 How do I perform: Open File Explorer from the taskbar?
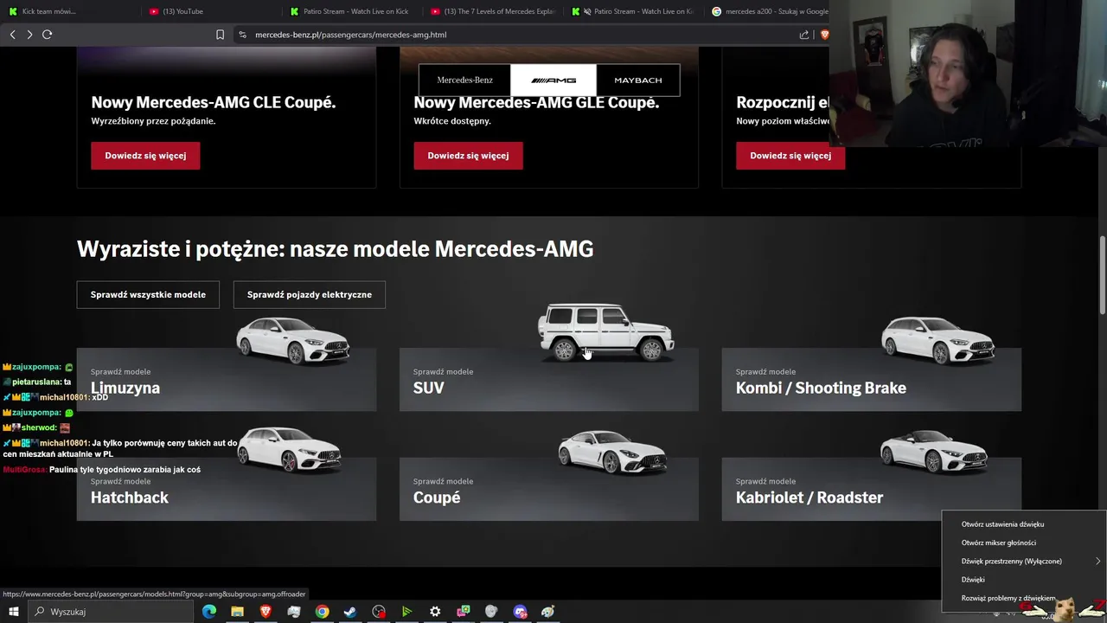tap(237, 612)
